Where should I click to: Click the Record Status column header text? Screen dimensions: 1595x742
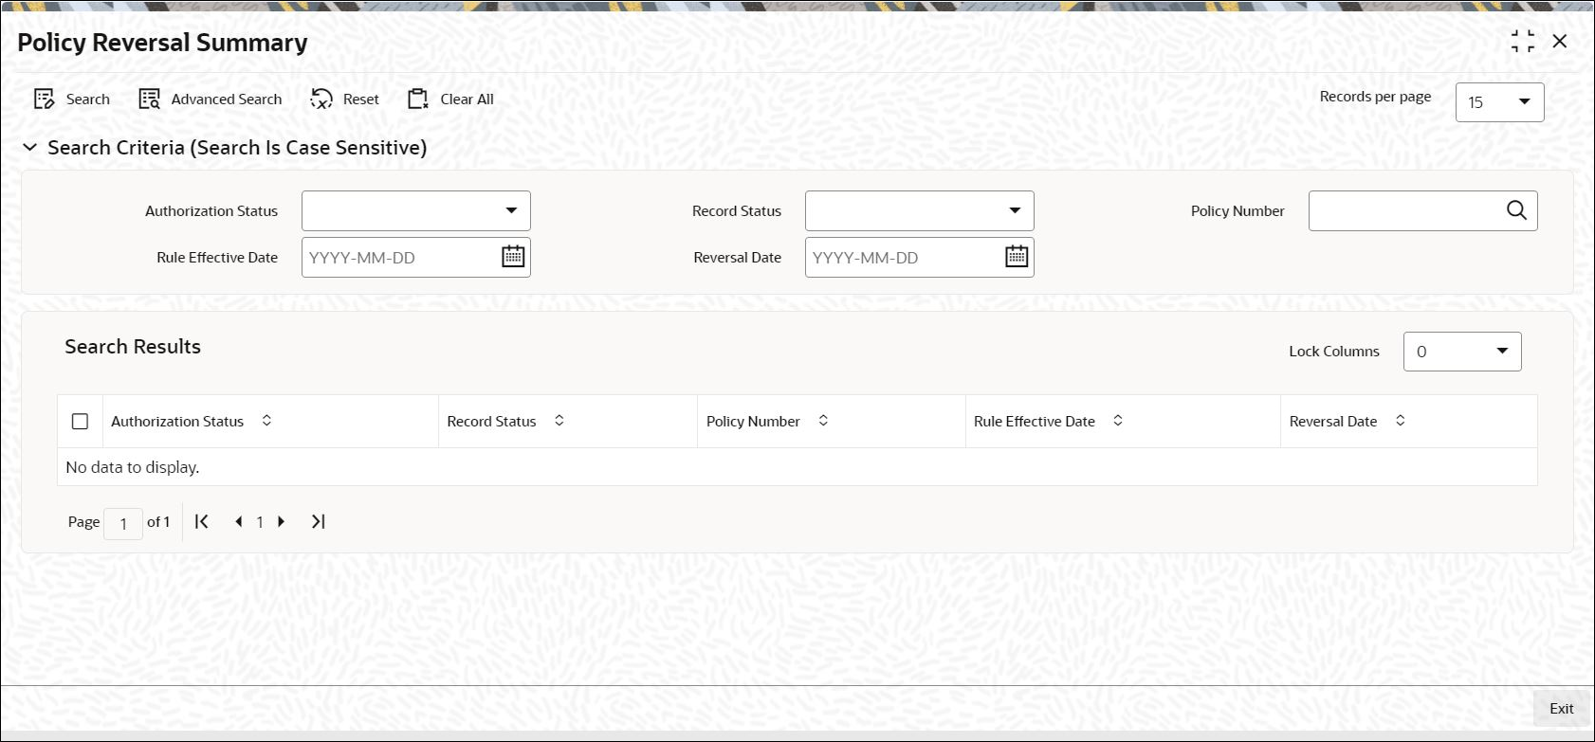[491, 422]
